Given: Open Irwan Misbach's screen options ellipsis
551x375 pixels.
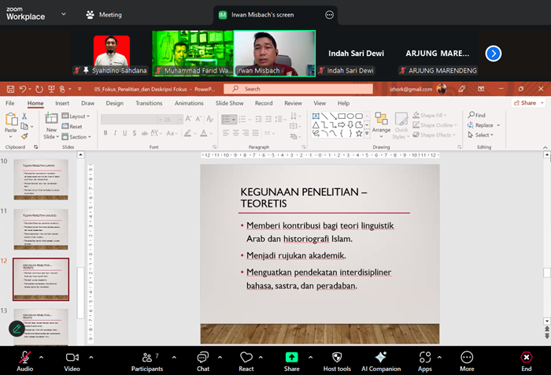Looking at the screenshot, I should [x=329, y=15].
